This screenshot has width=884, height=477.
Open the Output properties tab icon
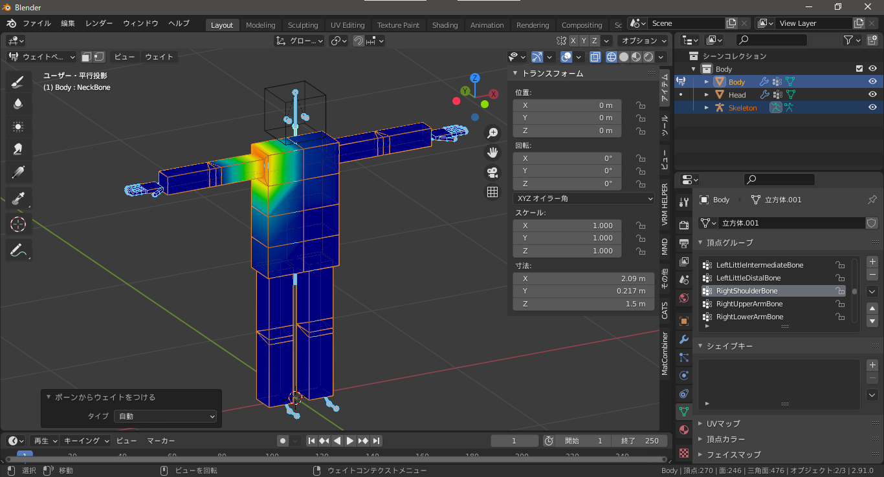pyautogui.click(x=683, y=243)
